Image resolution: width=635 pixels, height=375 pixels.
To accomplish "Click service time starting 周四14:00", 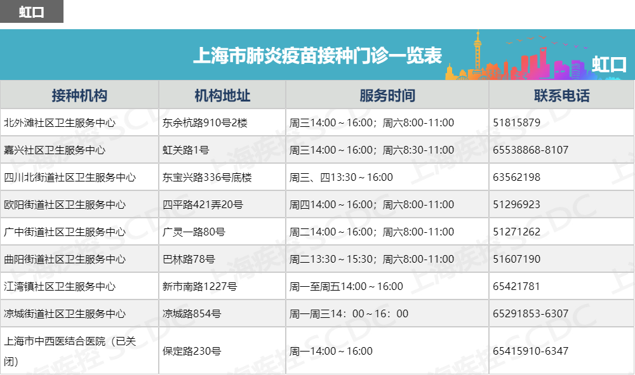I will pyautogui.click(x=371, y=205).
